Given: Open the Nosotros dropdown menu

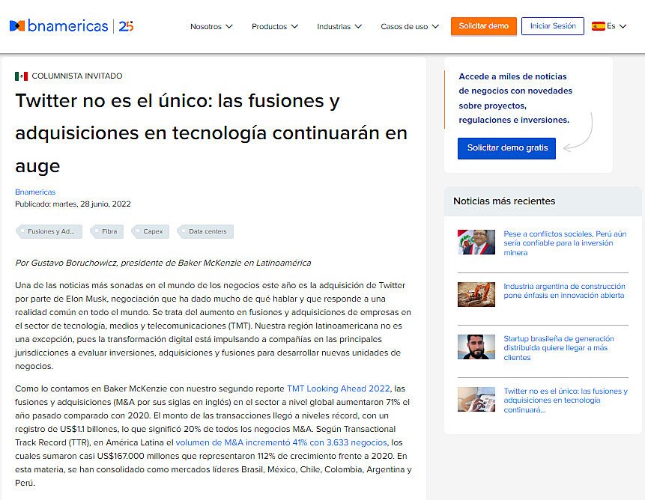Looking at the screenshot, I should (x=211, y=26).
